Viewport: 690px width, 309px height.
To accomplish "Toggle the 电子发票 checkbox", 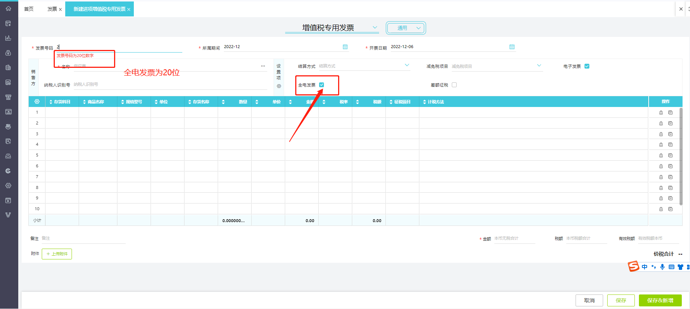I will click(587, 66).
